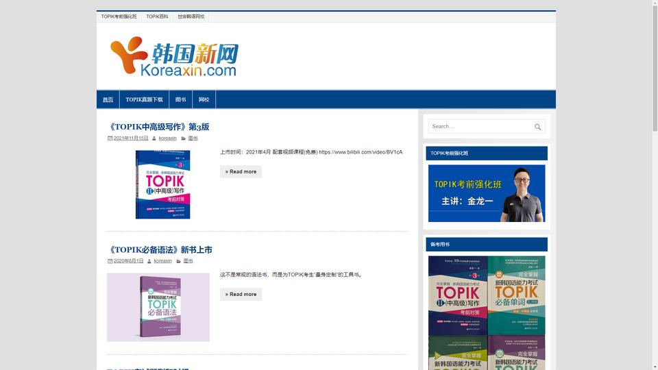Click Read more under TOPIK必备语法 excerpt
The height and width of the screenshot is (370, 658).
[241, 294]
